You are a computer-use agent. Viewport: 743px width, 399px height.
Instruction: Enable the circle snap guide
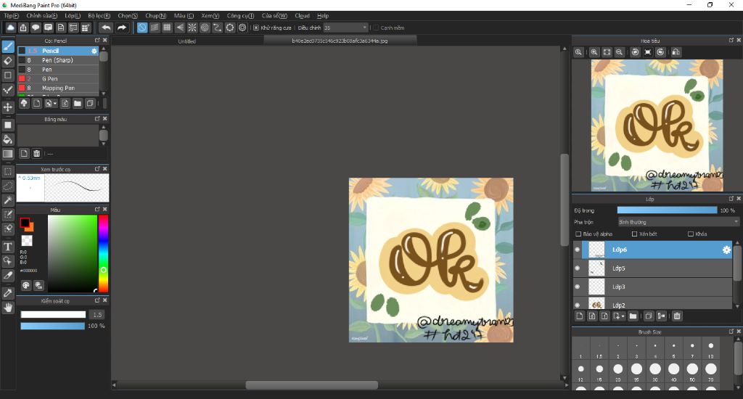[x=205, y=28]
